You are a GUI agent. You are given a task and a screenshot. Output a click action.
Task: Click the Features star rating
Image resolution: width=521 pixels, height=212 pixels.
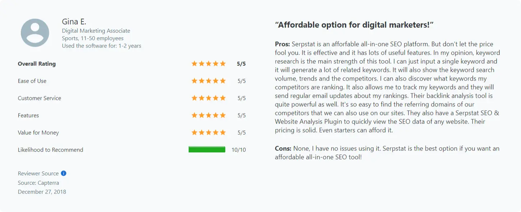tap(208, 115)
